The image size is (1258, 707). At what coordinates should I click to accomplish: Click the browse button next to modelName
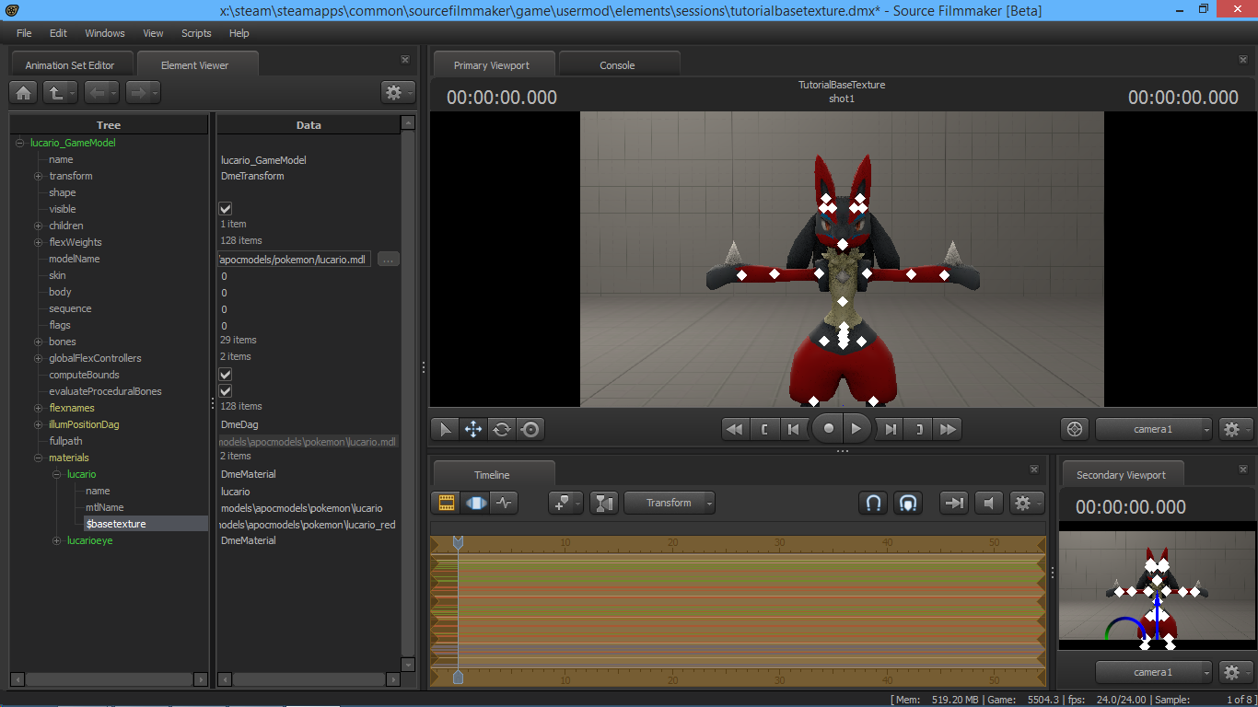tap(389, 260)
